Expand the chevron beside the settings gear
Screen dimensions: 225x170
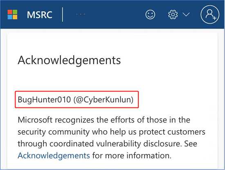tap(186, 14)
